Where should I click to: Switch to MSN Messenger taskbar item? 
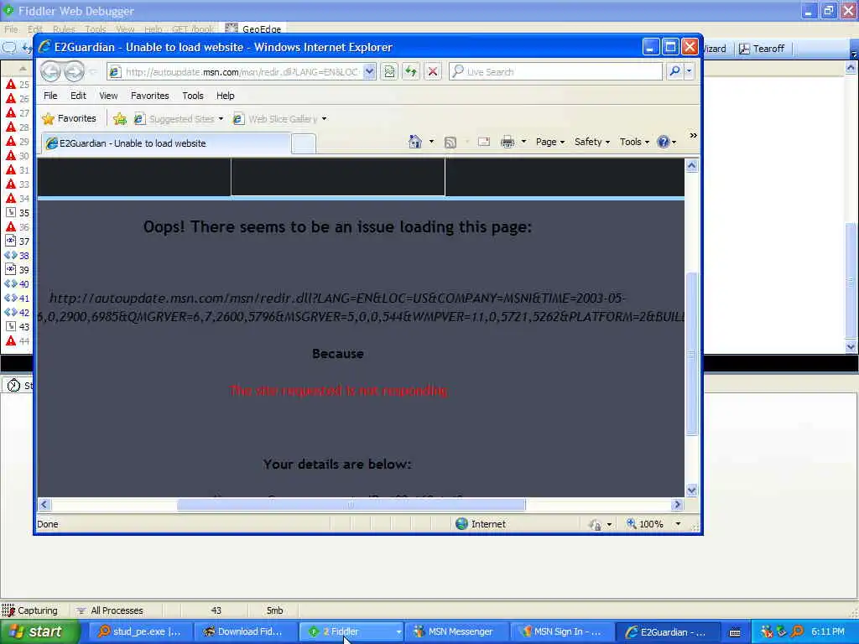(456, 631)
